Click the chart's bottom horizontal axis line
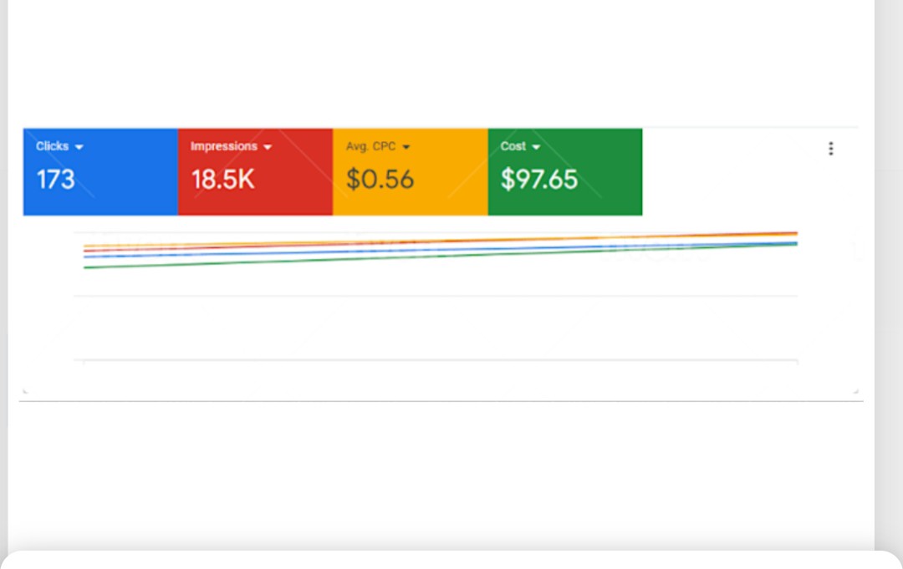 pyautogui.click(x=435, y=360)
